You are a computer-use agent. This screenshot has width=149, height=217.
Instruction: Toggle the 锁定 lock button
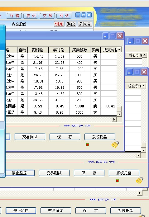[59, 24]
